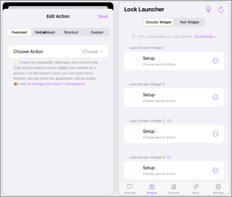Tap 'Choose launch action.' under Widget 1

click(159, 64)
